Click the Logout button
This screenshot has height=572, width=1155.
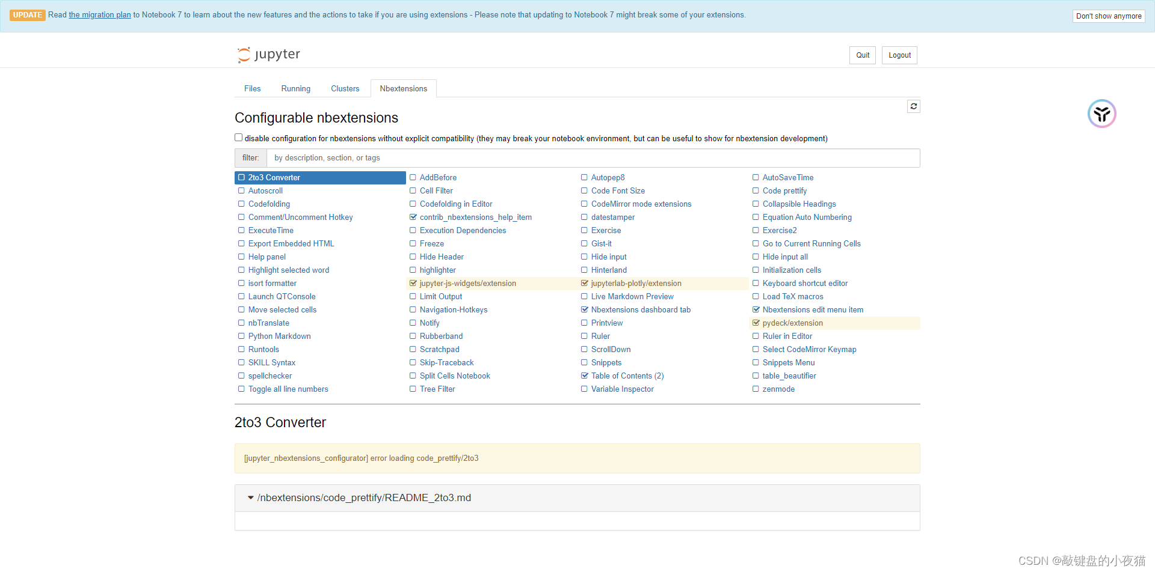(x=899, y=55)
